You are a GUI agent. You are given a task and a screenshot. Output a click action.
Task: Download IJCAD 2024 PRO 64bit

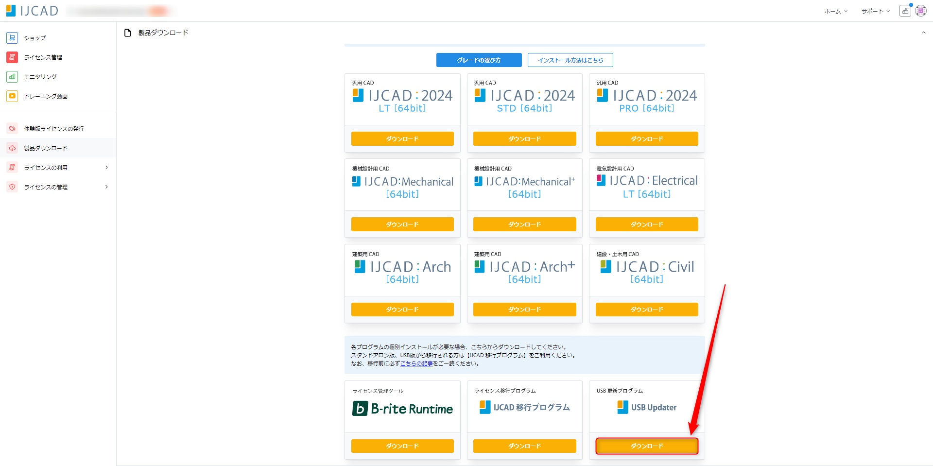[x=647, y=139]
